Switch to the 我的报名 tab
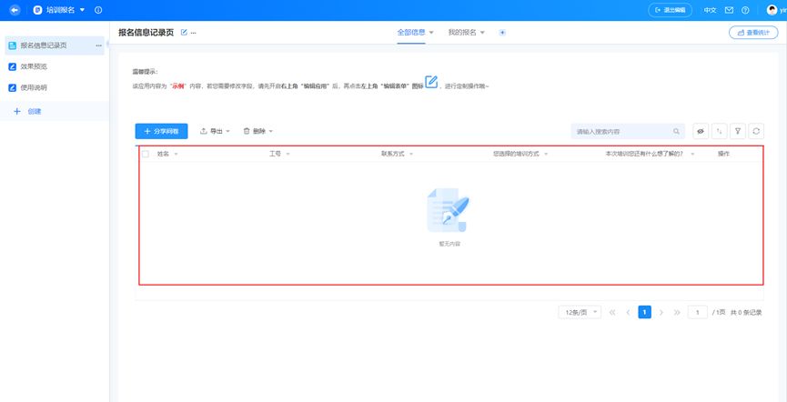This screenshot has width=787, height=402. 462,32
